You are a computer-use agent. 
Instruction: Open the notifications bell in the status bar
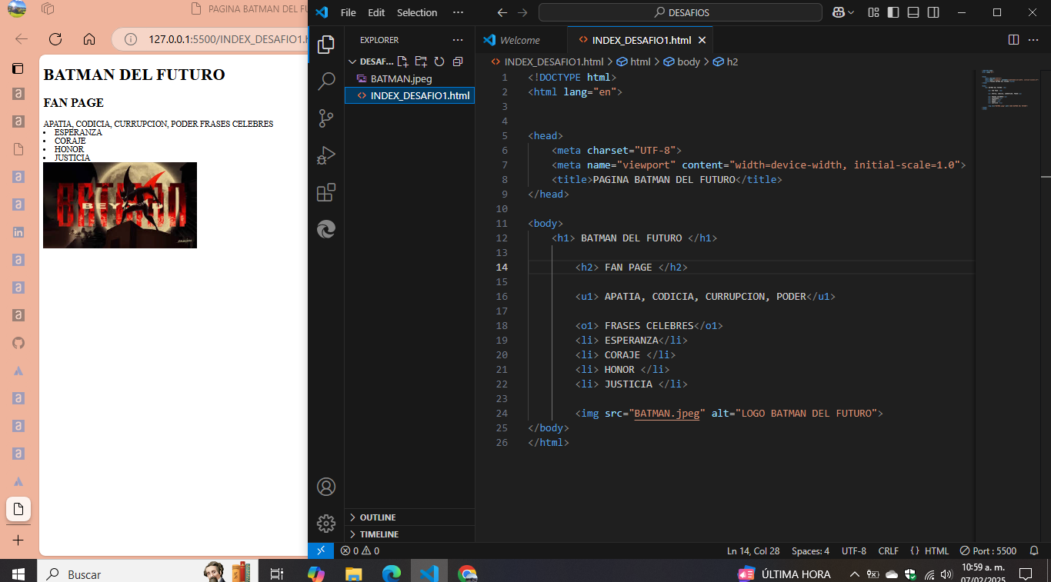point(1034,550)
